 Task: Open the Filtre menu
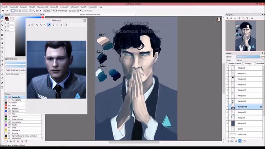point(32,7)
